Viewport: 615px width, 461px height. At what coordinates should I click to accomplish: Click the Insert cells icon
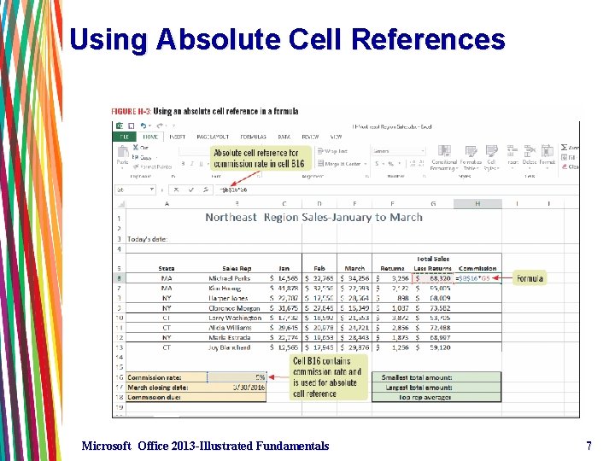tap(512, 150)
